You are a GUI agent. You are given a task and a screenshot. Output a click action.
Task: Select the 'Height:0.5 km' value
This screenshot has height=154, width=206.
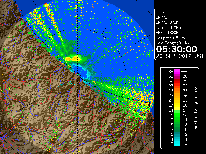[x=170, y=38]
